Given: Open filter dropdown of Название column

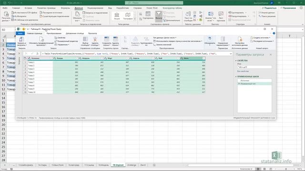Looking at the screenshot, I should (x=51, y=58).
